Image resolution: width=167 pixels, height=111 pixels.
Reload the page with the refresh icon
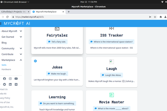click(x=7, y=17)
